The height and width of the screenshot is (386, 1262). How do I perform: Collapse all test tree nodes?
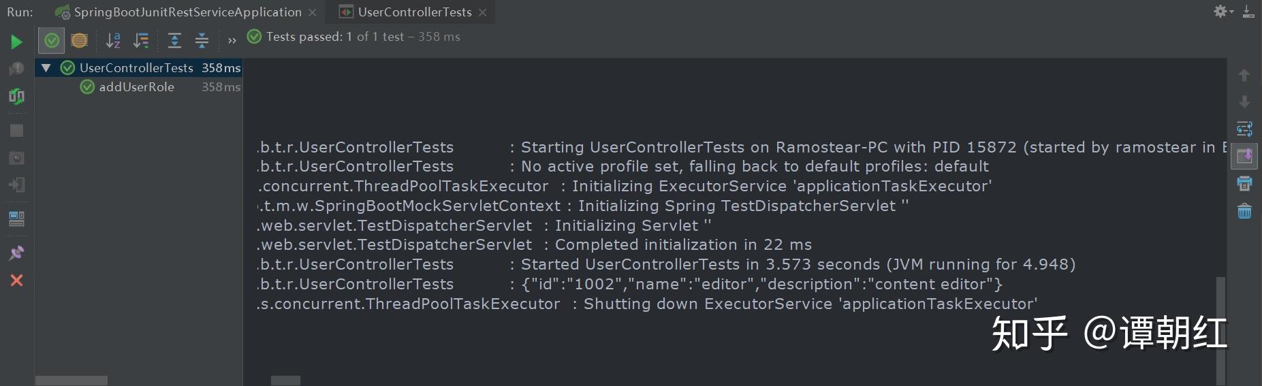tap(202, 41)
